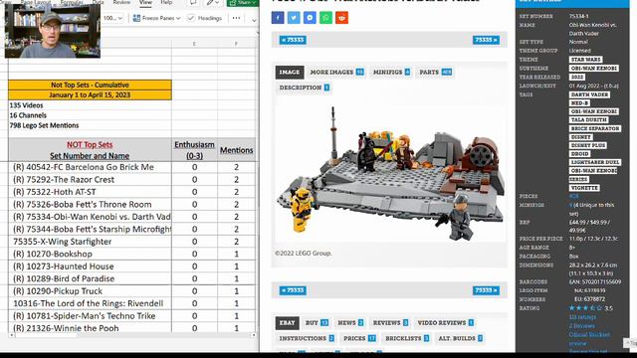Click the Vignette tag
This screenshot has width=637, height=358.
(584, 188)
